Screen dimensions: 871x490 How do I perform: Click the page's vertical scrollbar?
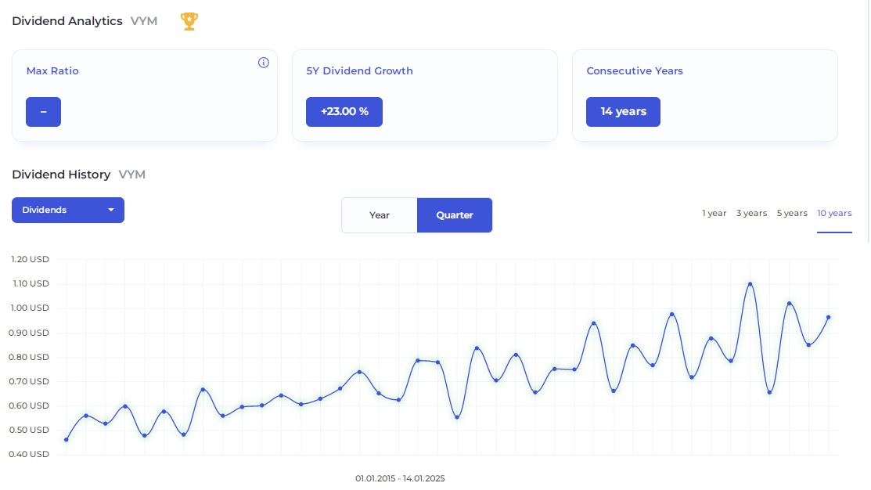click(x=869, y=121)
